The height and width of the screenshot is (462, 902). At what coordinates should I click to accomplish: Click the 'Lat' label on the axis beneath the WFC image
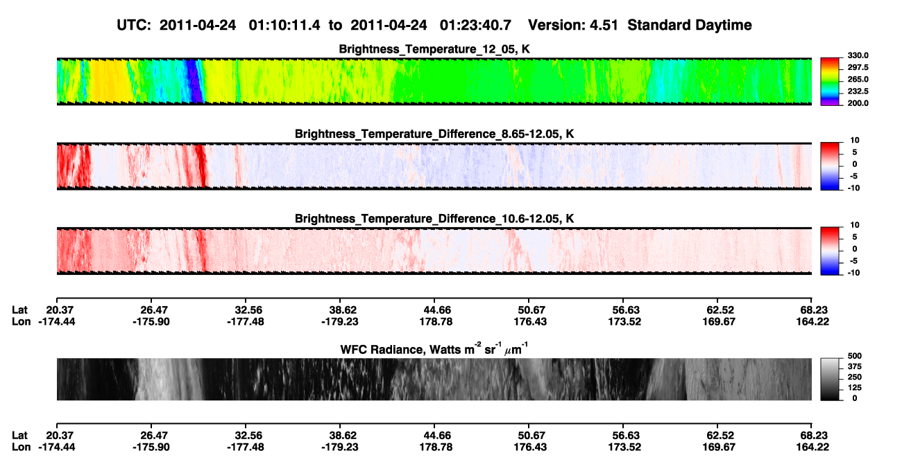pos(20,436)
